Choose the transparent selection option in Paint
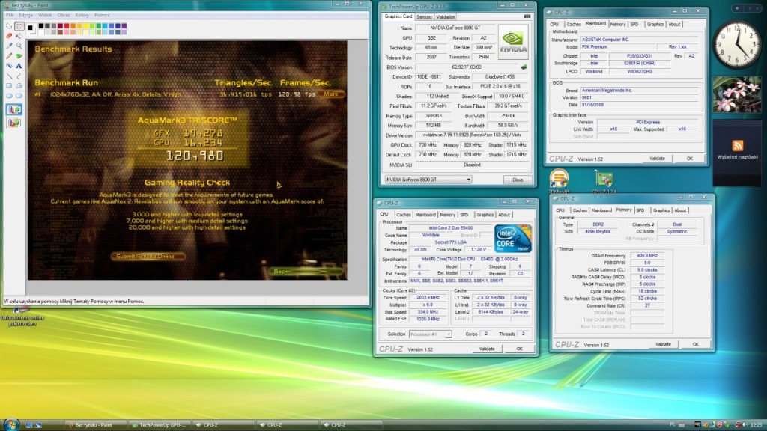Viewport: 767px width, 431px height. pyautogui.click(x=13, y=122)
